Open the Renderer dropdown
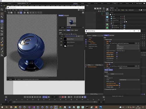Viewport: 146px width, 109px height. click(x=97, y=35)
